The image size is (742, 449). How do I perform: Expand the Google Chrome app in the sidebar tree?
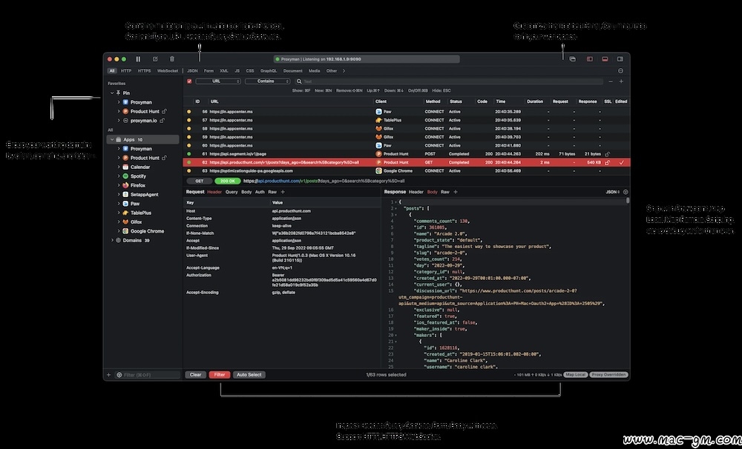(x=119, y=231)
